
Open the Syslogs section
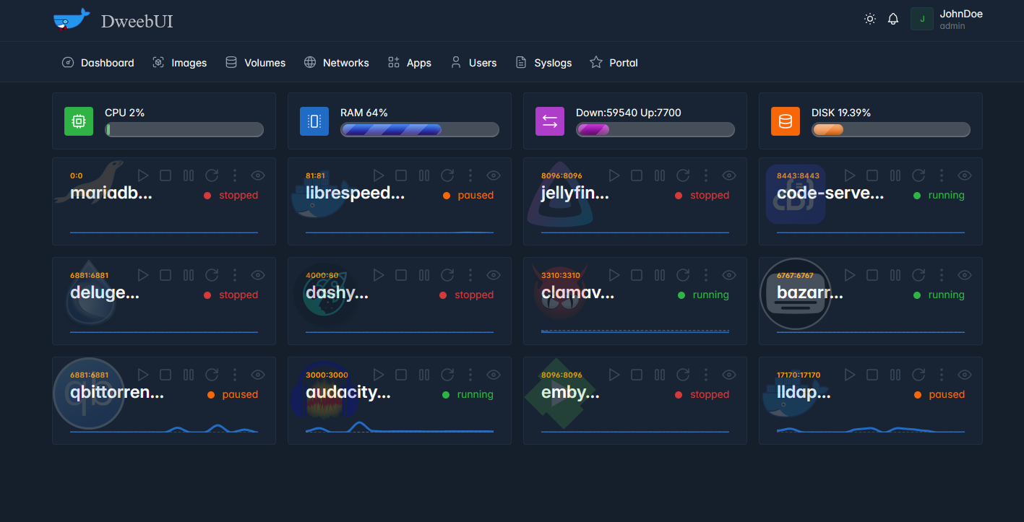(x=543, y=62)
